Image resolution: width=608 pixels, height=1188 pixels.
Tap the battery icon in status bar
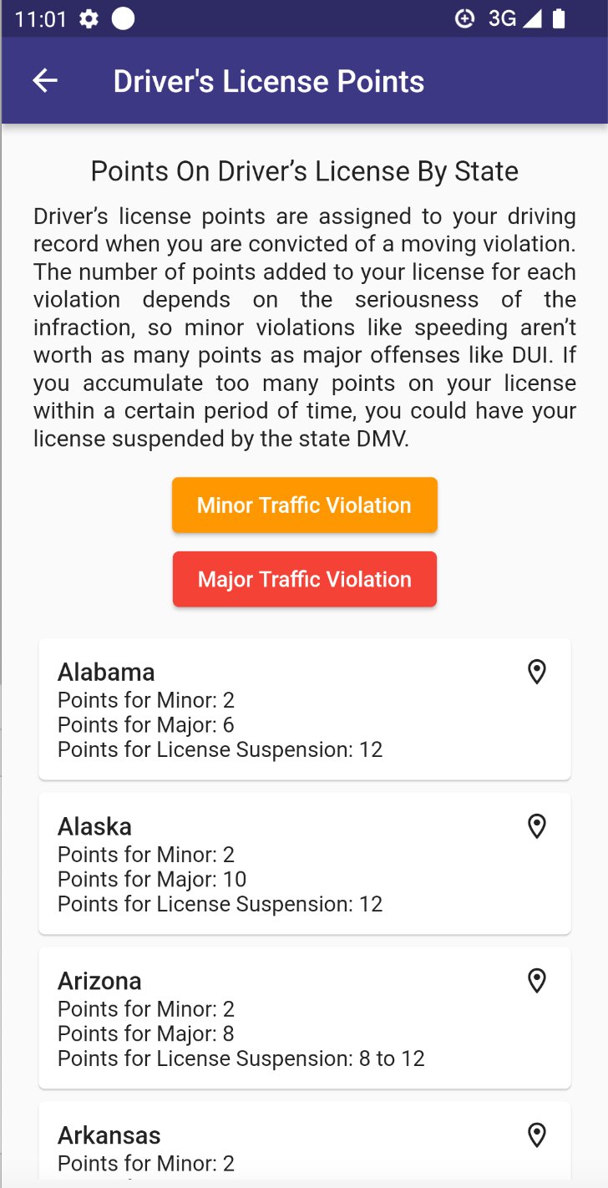[x=559, y=19]
